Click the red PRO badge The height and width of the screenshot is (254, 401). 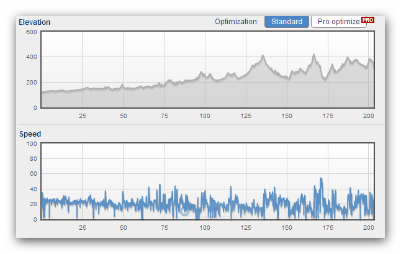pyautogui.click(x=367, y=20)
